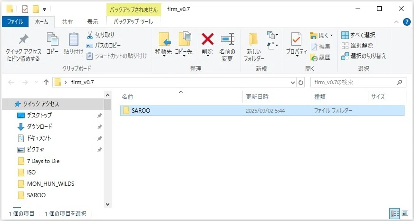The height and width of the screenshot is (221, 414).
Task: Click the red Delete (削除) icon
Action: [x=208, y=39]
